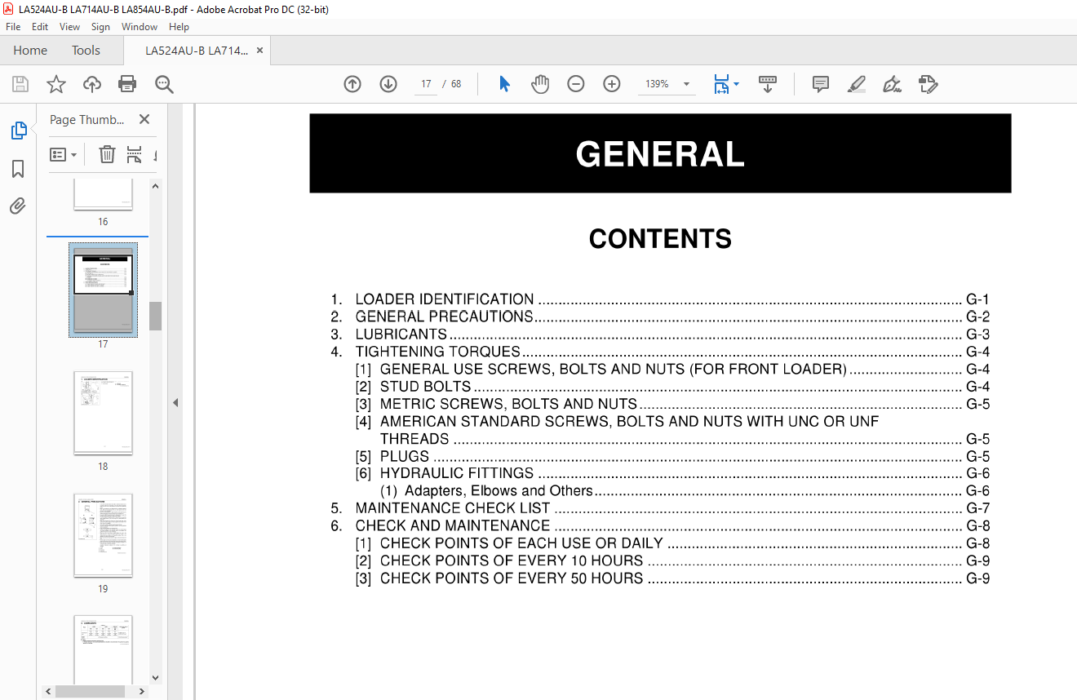
Task: Click the page number input field
Action: (426, 84)
